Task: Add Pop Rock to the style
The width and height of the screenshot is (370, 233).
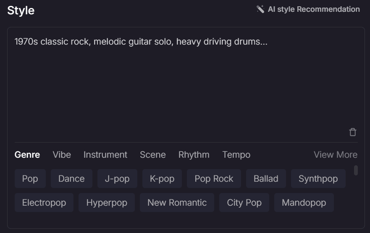Action: point(214,179)
